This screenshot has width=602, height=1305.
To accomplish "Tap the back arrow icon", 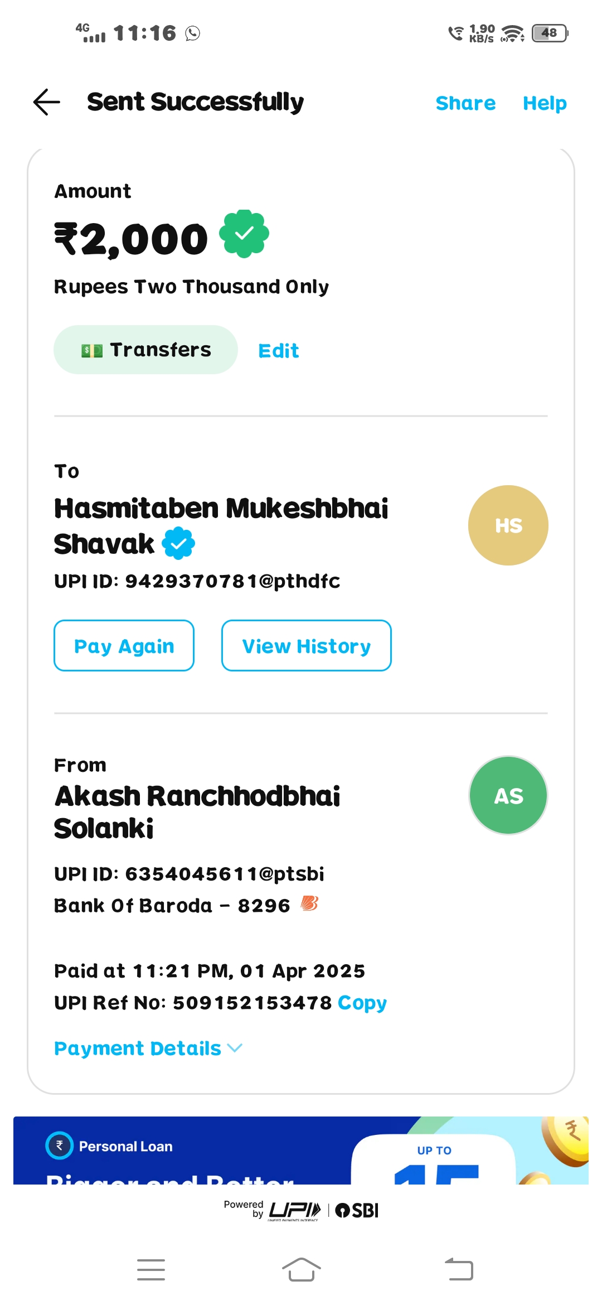I will pyautogui.click(x=47, y=102).
